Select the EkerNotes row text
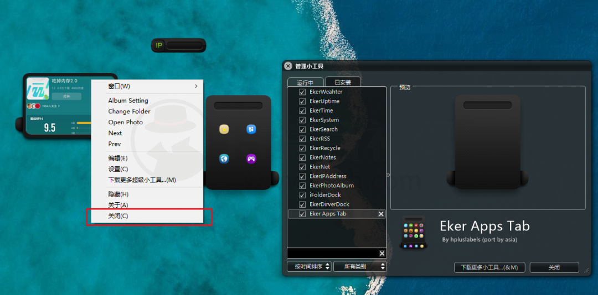Image resolution: width=598 pixels, height=295 pixels. (x=323, y=157)
